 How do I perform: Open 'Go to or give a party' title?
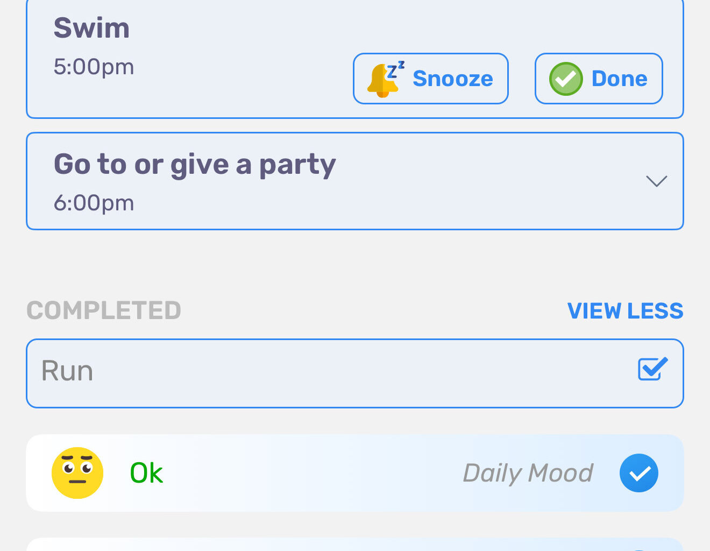tap(195, 165)
